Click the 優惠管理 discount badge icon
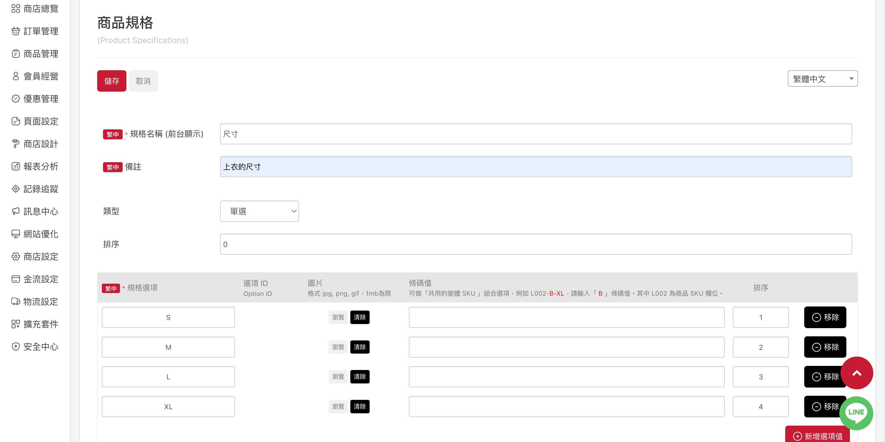Screen dimensions: 885x442 pyautogui.click(x=16, y=99)
